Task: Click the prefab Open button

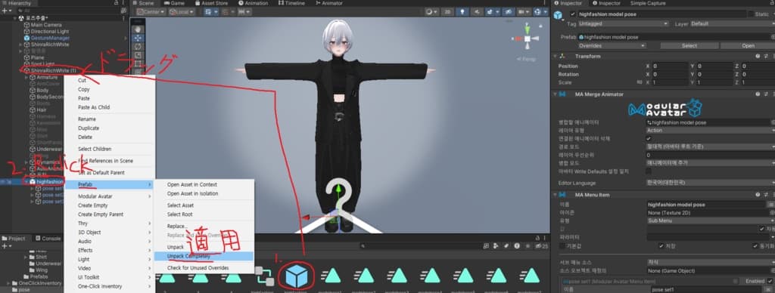Action: click(x=748, y=45)
